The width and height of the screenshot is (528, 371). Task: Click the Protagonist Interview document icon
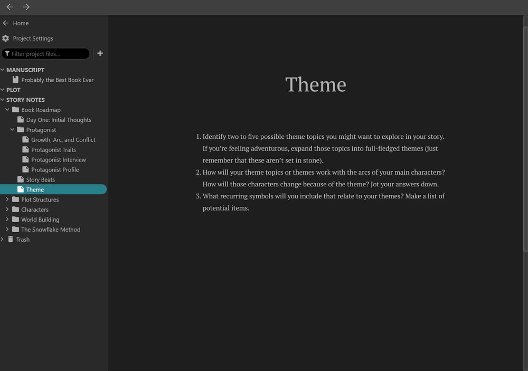(x=25, y=159)
